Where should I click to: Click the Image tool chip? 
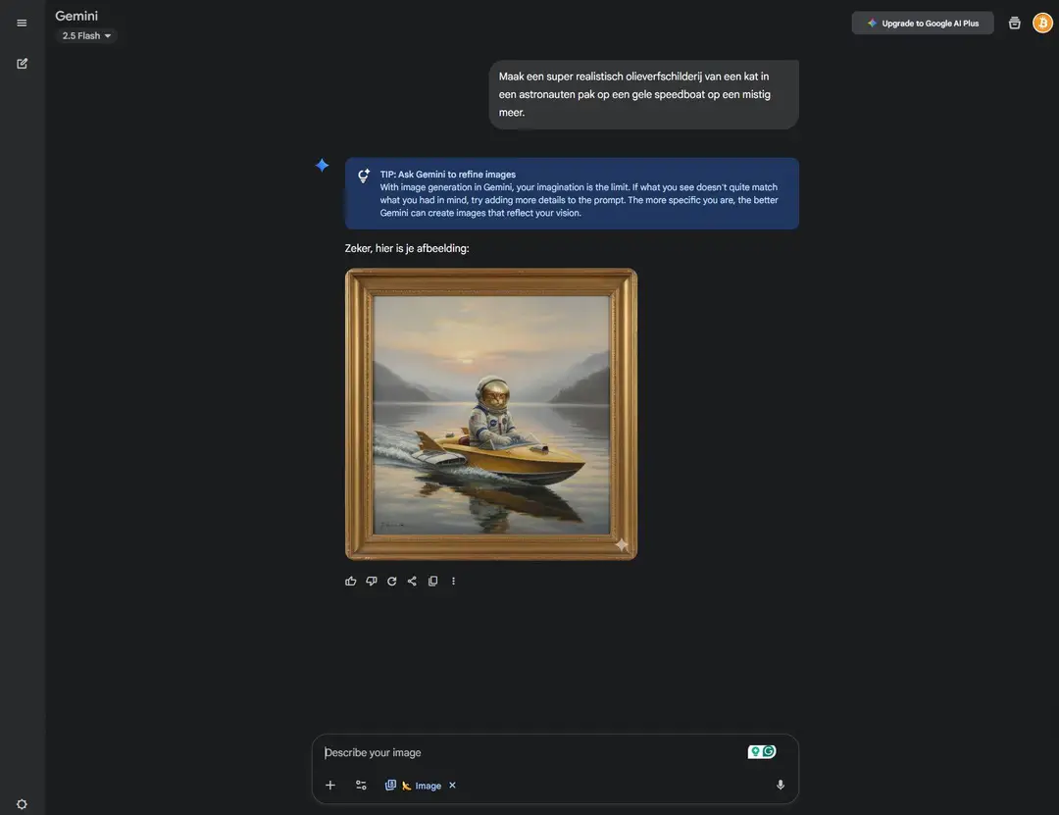[422, 786]
